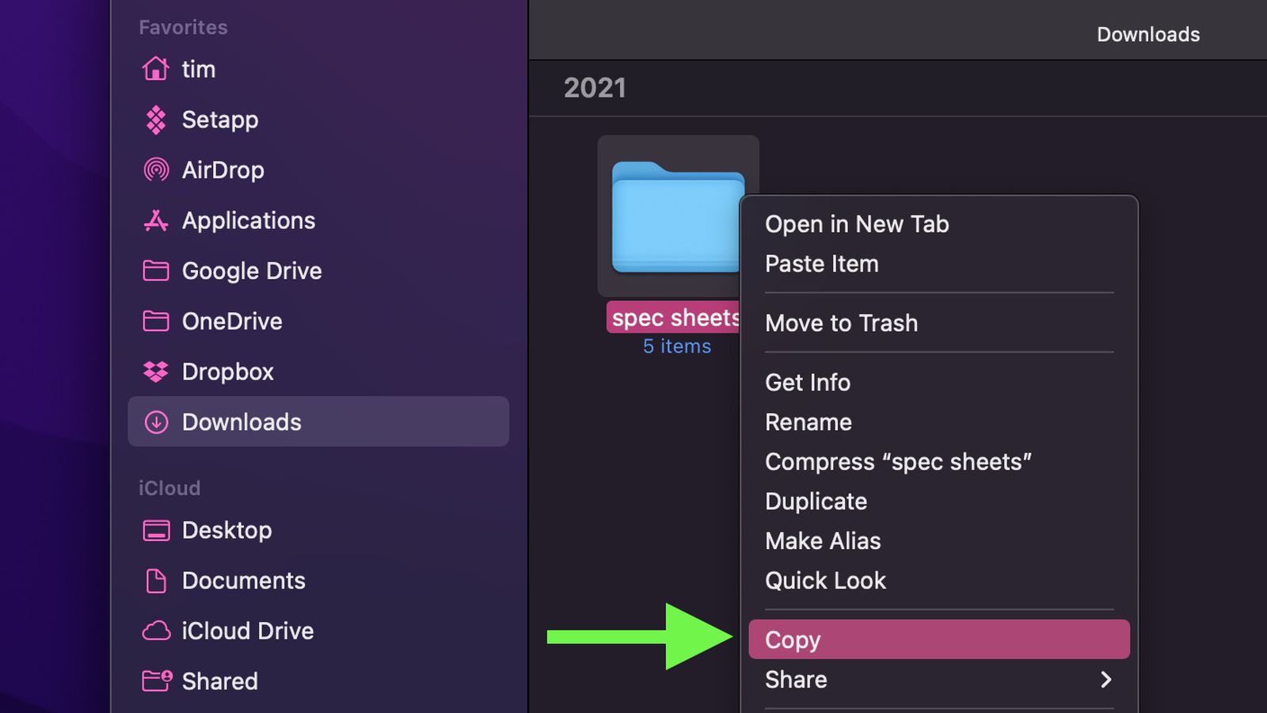Select the Setapp sidebar icon
The height and width of the screenshot is (713, 1267).
point(155,120)
